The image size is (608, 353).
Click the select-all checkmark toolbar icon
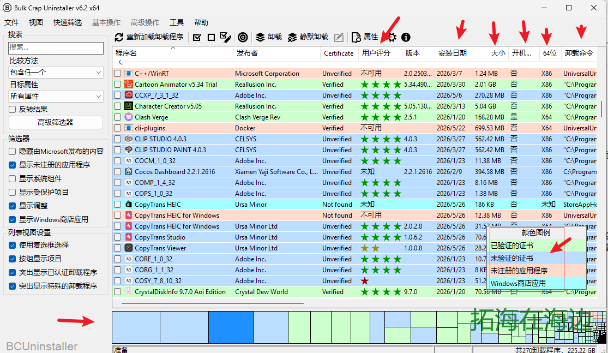197,37
